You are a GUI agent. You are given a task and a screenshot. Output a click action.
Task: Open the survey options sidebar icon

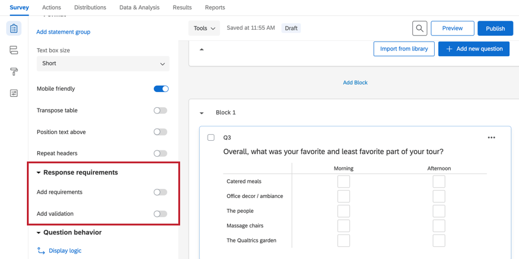pos(14,93)
